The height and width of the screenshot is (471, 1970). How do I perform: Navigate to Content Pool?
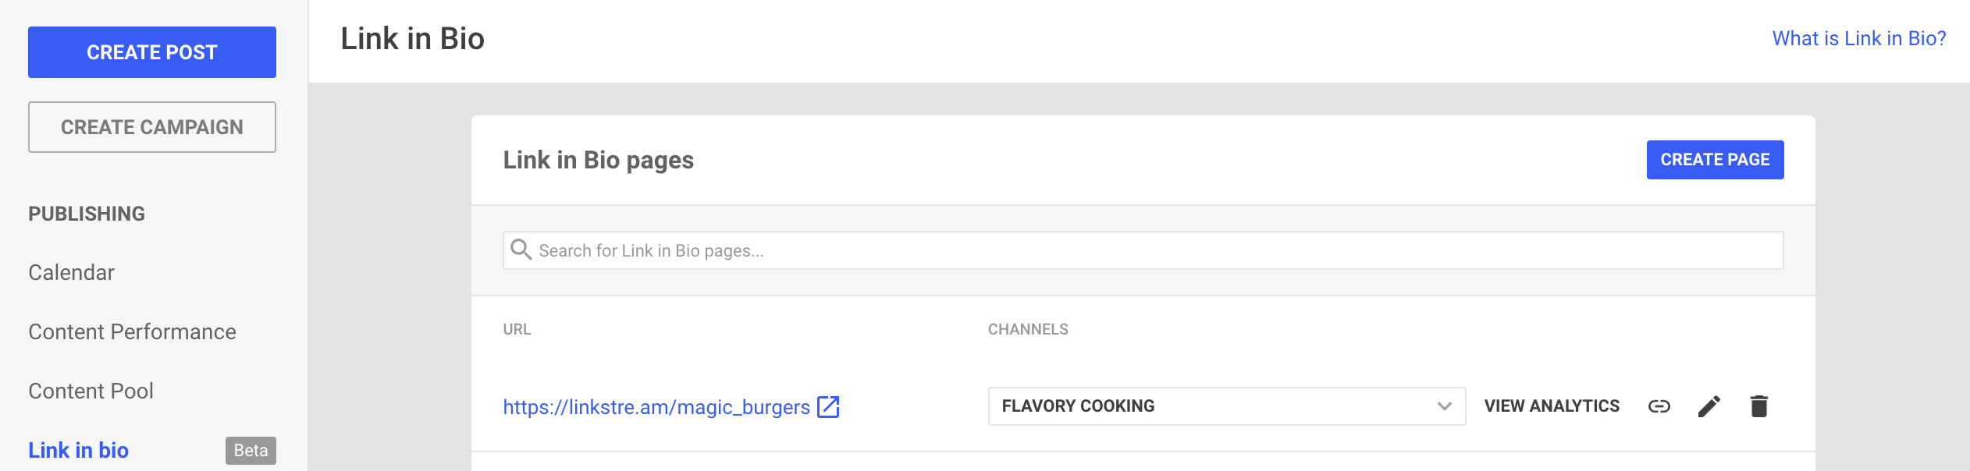(x=91, y=391)
